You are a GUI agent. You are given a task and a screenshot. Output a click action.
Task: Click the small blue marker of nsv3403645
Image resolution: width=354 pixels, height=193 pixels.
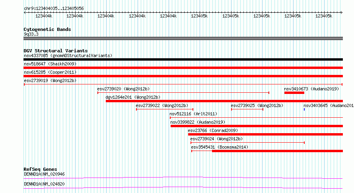point(304,109)
